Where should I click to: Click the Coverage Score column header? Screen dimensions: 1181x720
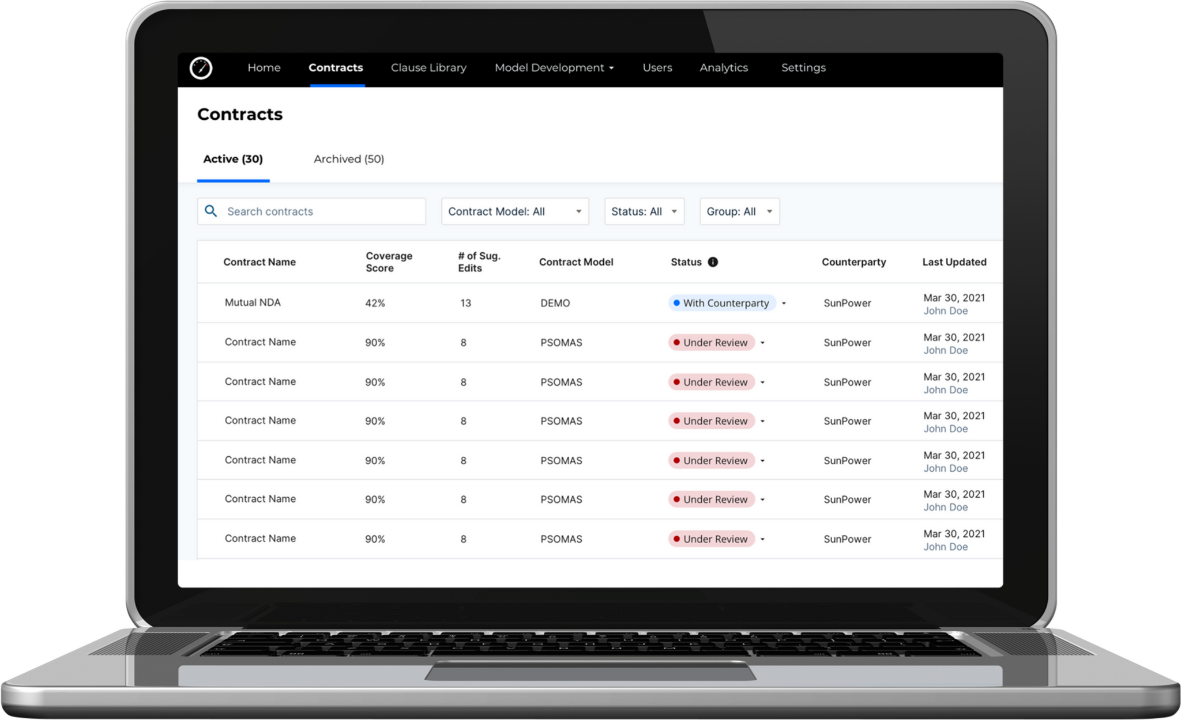coord(389,262)
